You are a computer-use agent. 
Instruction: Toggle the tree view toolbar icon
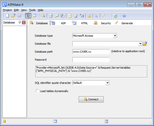click(x=28, y=16)
